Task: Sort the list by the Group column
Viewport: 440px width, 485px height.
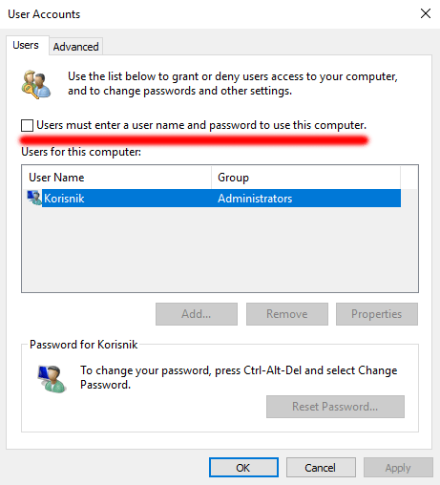Action: (x=305, y=178)
